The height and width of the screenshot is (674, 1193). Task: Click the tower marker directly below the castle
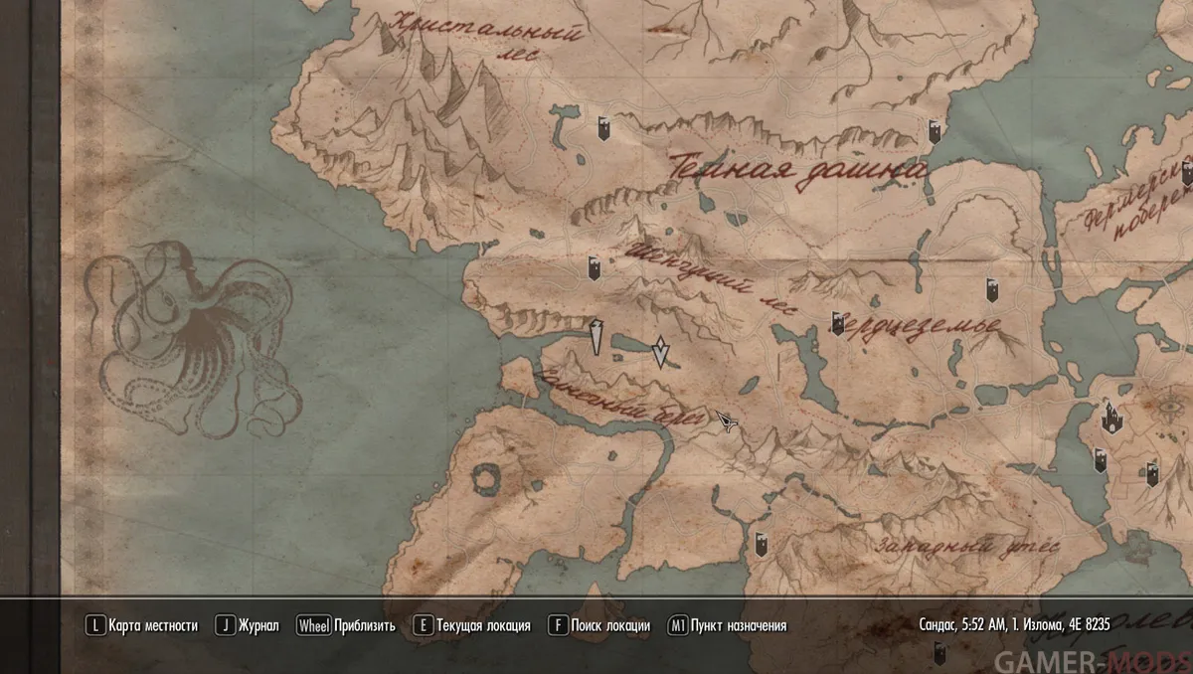coord(1101,460)
